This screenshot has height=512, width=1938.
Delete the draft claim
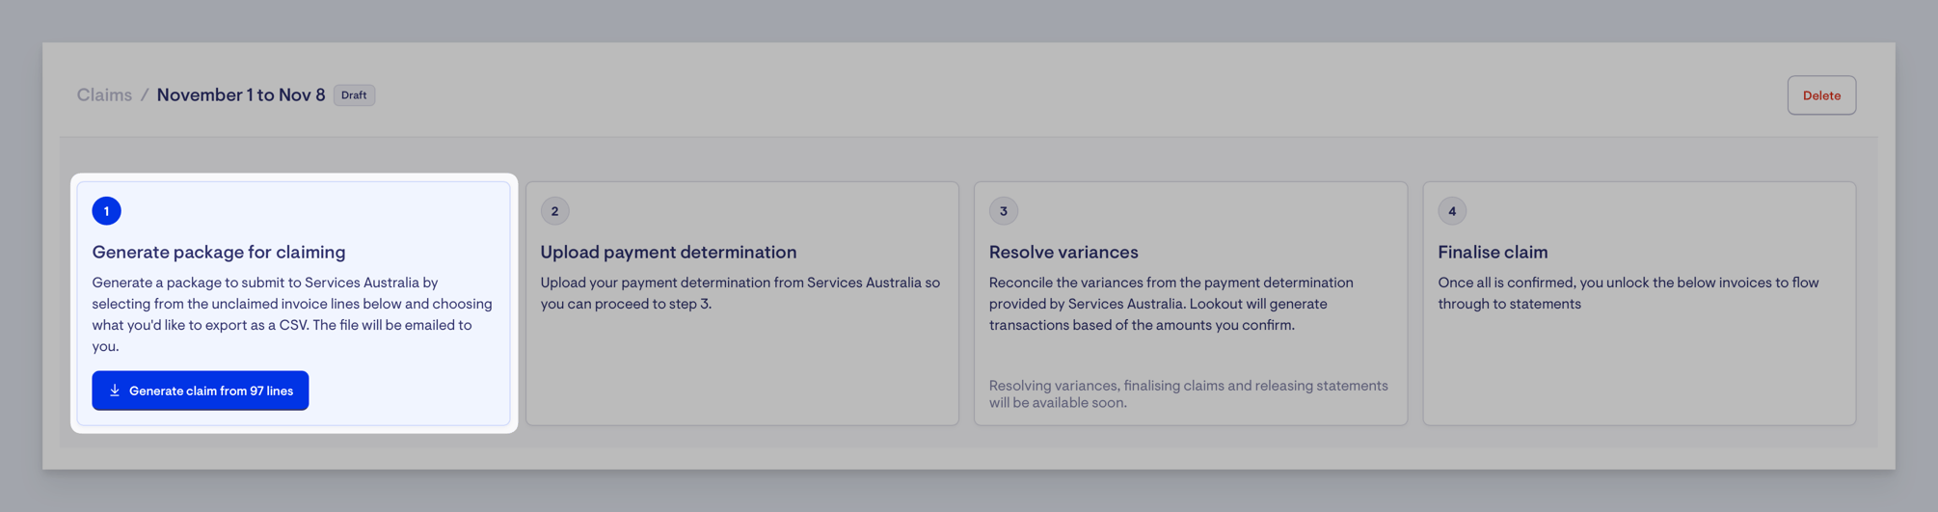pos(1821,95)
